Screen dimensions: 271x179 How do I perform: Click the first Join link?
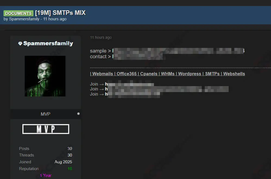(130, 84)
